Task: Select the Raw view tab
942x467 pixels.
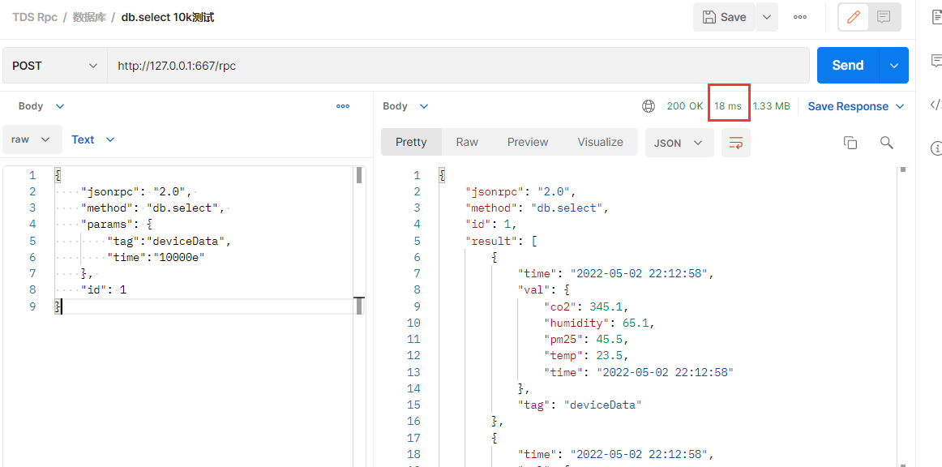Action: 467,143
